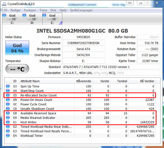164x148 pixels.
Task: Click the blue status orb for E: drive
Action: tap(44, 15)
